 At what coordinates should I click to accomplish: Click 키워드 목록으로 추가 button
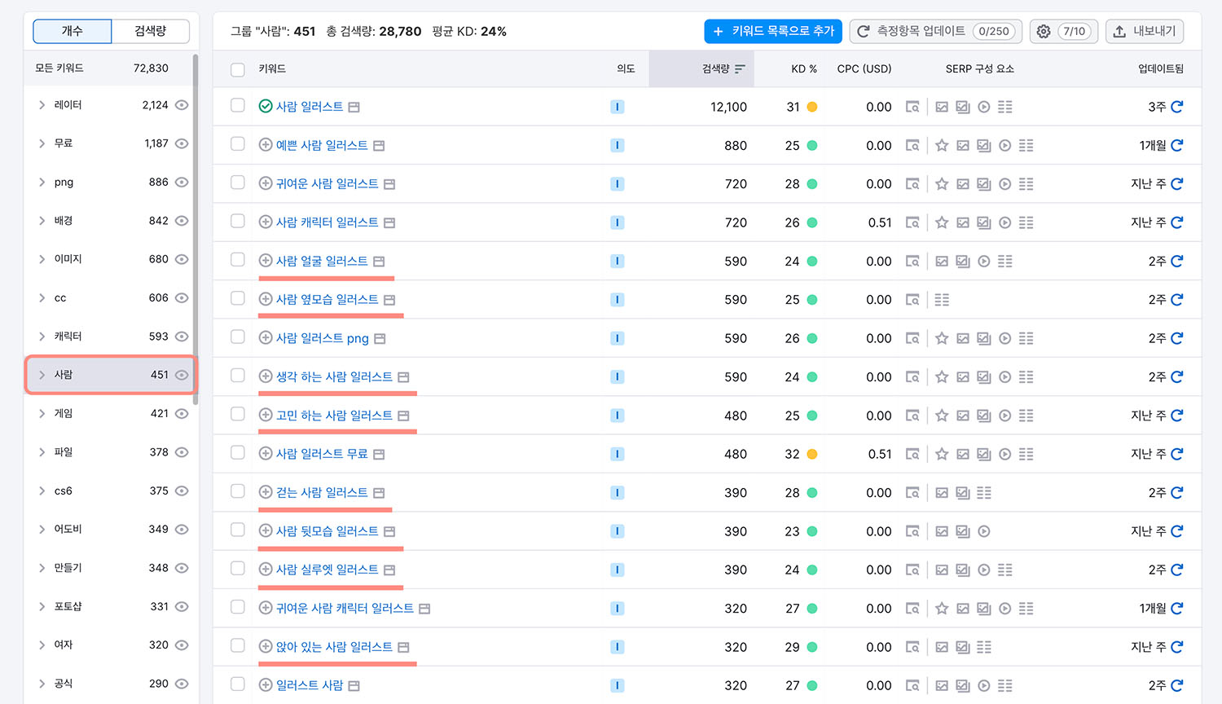pyautogui.click(x=773, y=31)
